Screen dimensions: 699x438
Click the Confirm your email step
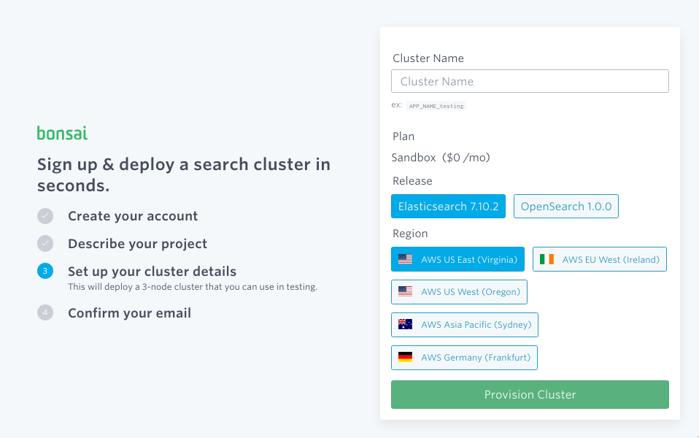pos(129,312)
